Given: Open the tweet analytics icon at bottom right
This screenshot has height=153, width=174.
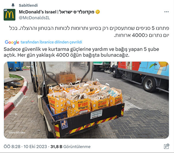Looking at the screenshot, I should (x=167, y=146).
